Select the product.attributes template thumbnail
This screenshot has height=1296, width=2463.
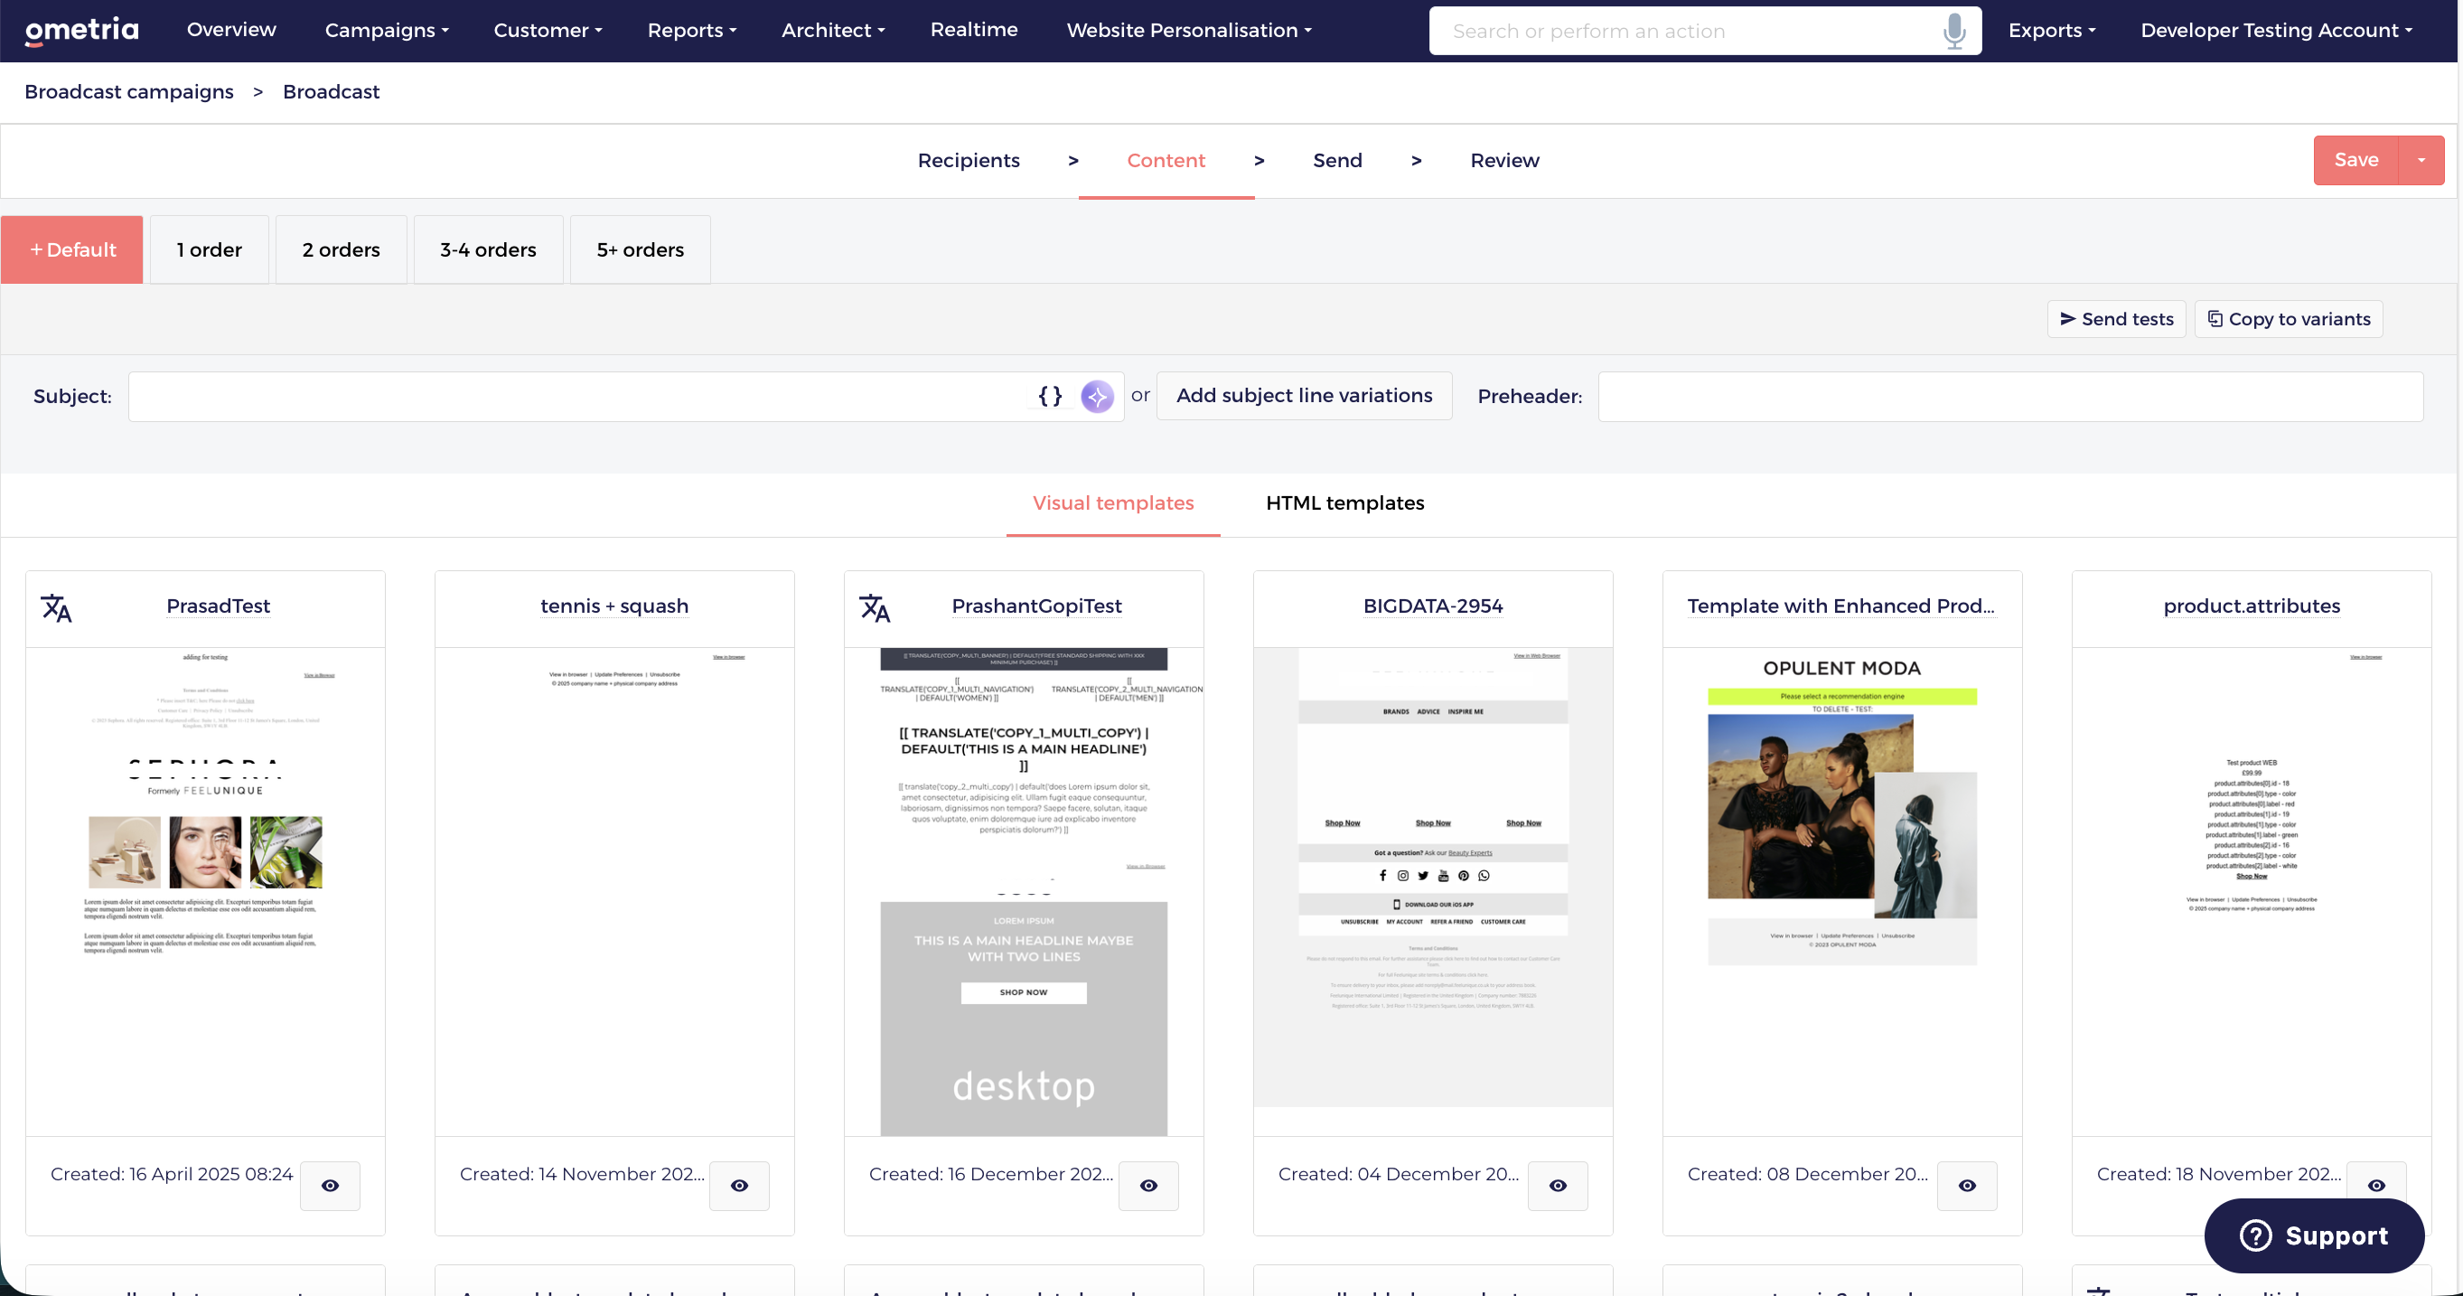2252,891
